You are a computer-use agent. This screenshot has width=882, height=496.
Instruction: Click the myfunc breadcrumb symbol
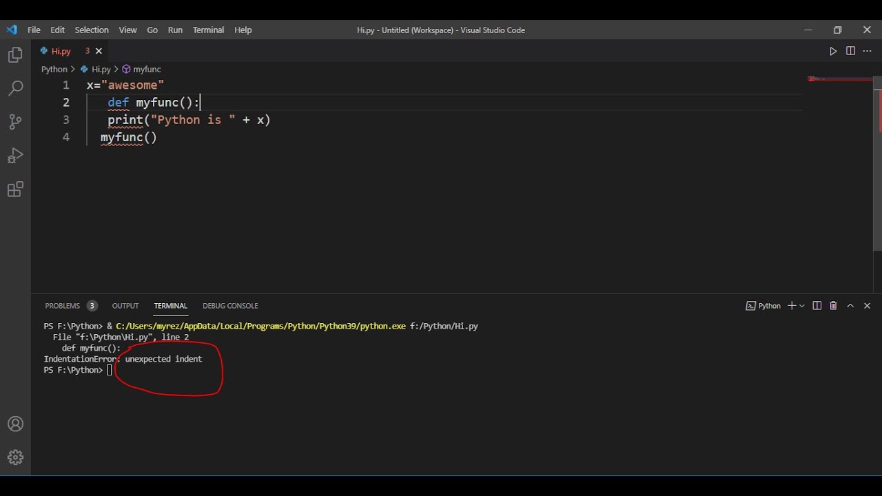tap(142, 69)
